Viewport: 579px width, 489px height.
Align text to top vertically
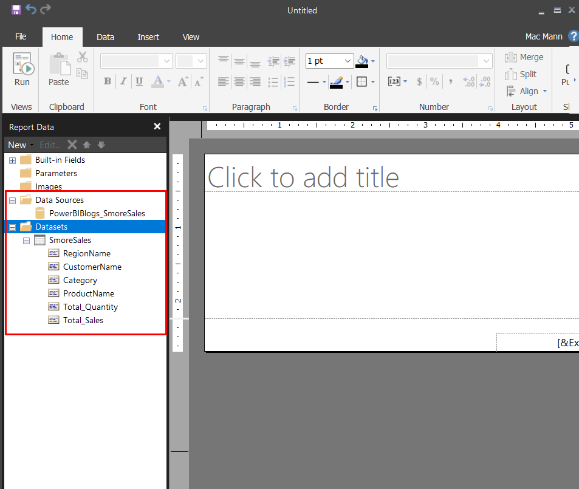(x=224, y=60)
